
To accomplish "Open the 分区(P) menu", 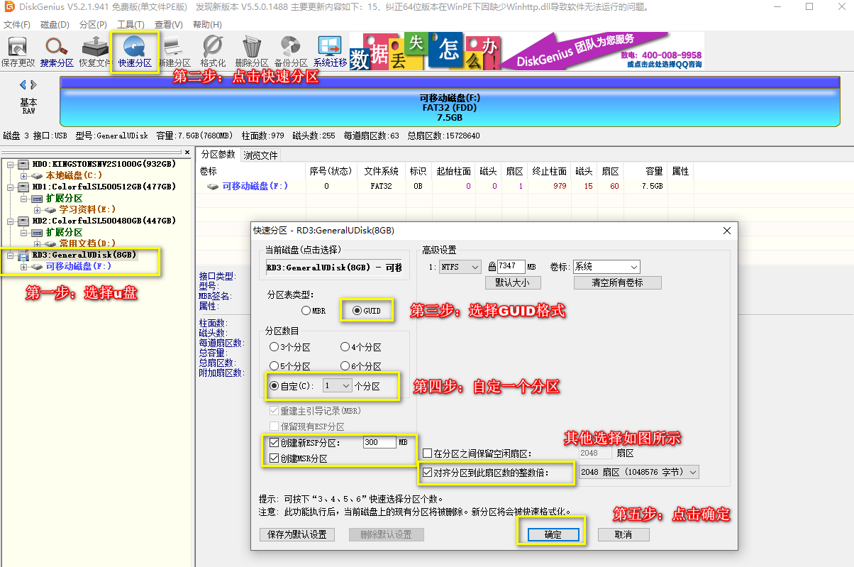I will 94,24.
